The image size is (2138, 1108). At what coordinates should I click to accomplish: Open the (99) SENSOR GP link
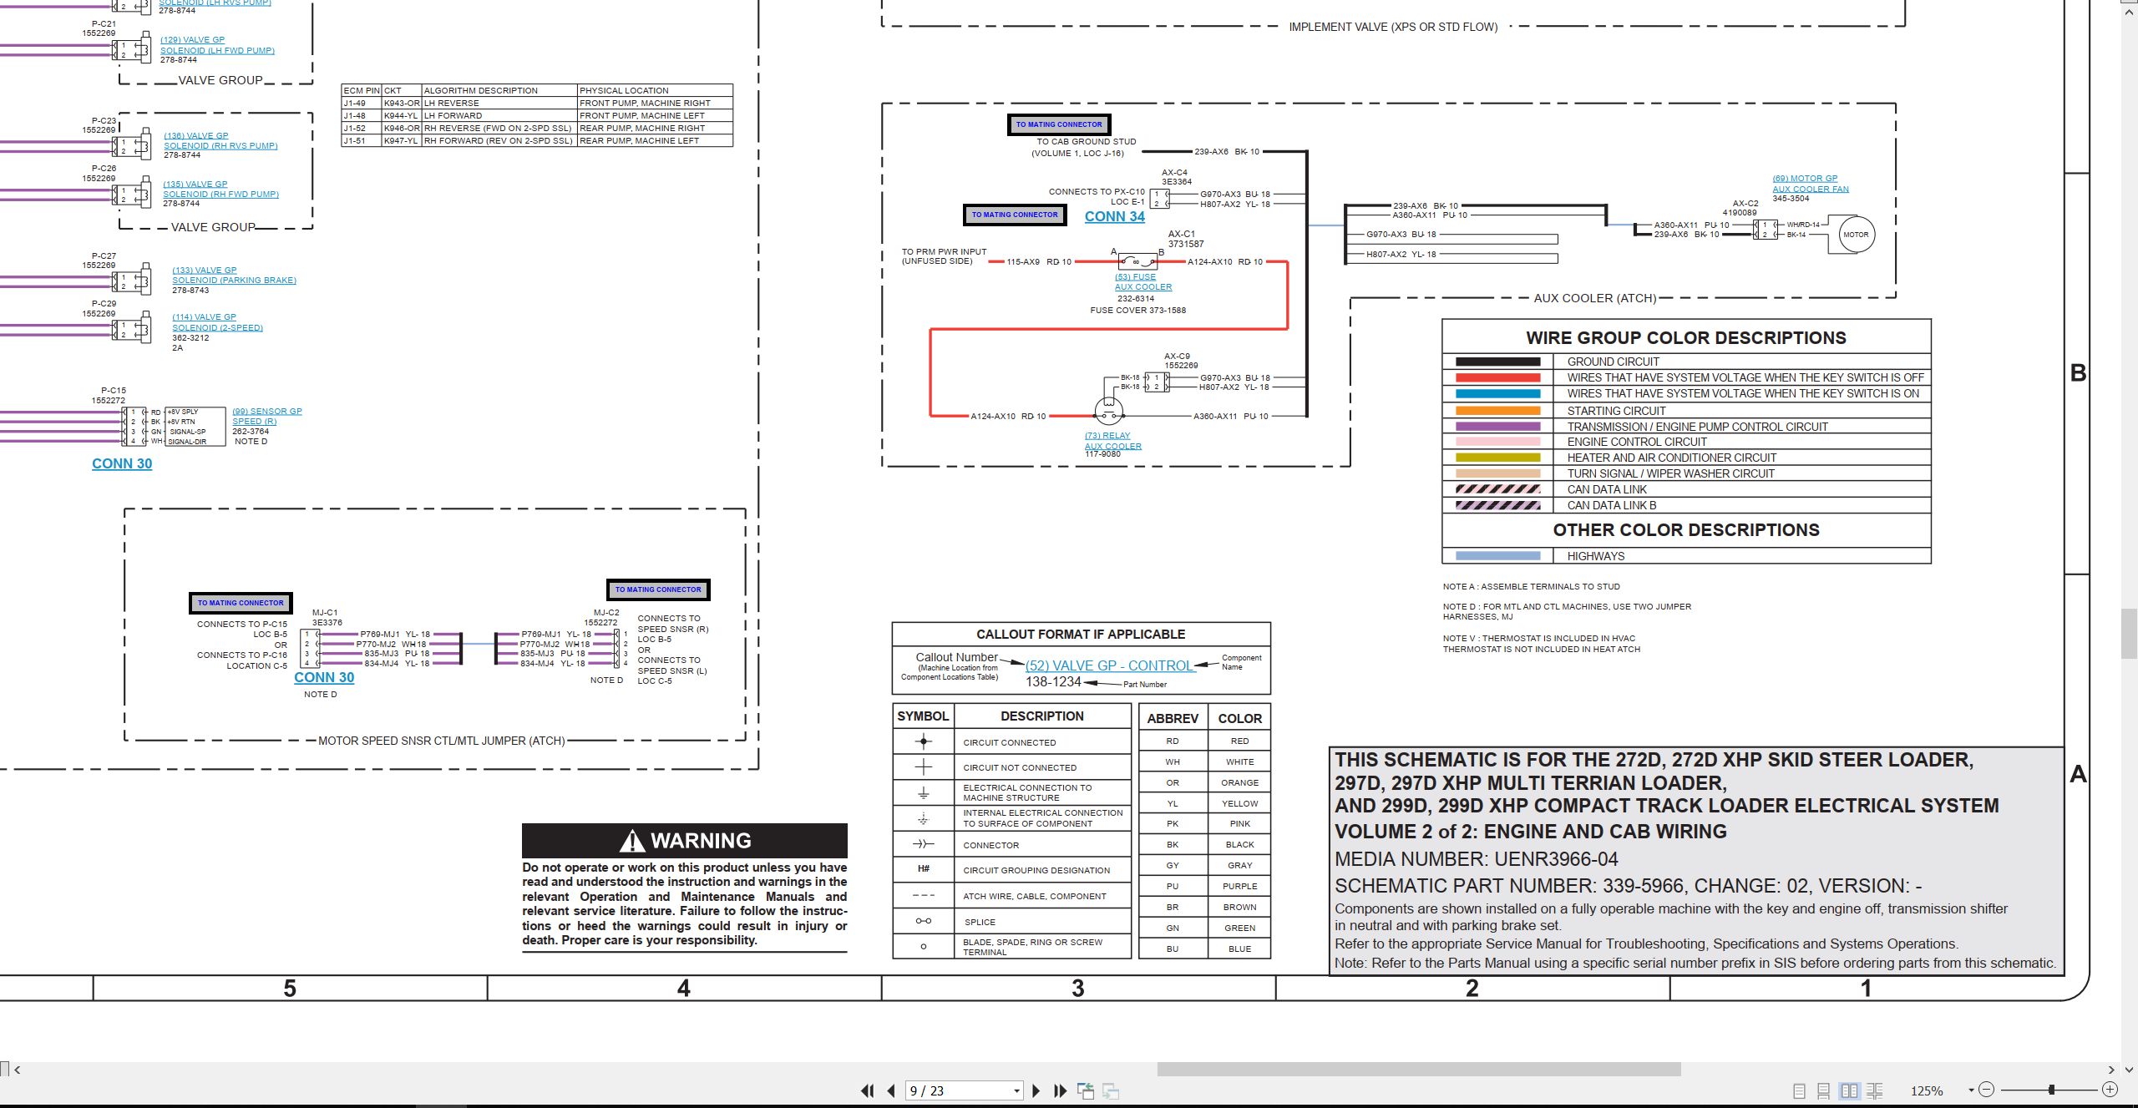[267, 412]
